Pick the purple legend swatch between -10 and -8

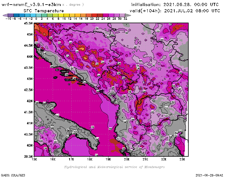click(11, 15)
